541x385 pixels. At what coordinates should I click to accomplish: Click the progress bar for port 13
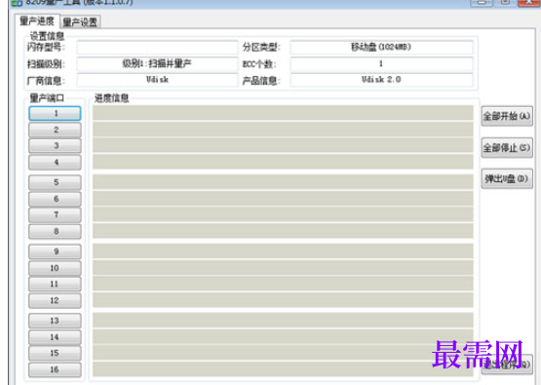point(283,321)
